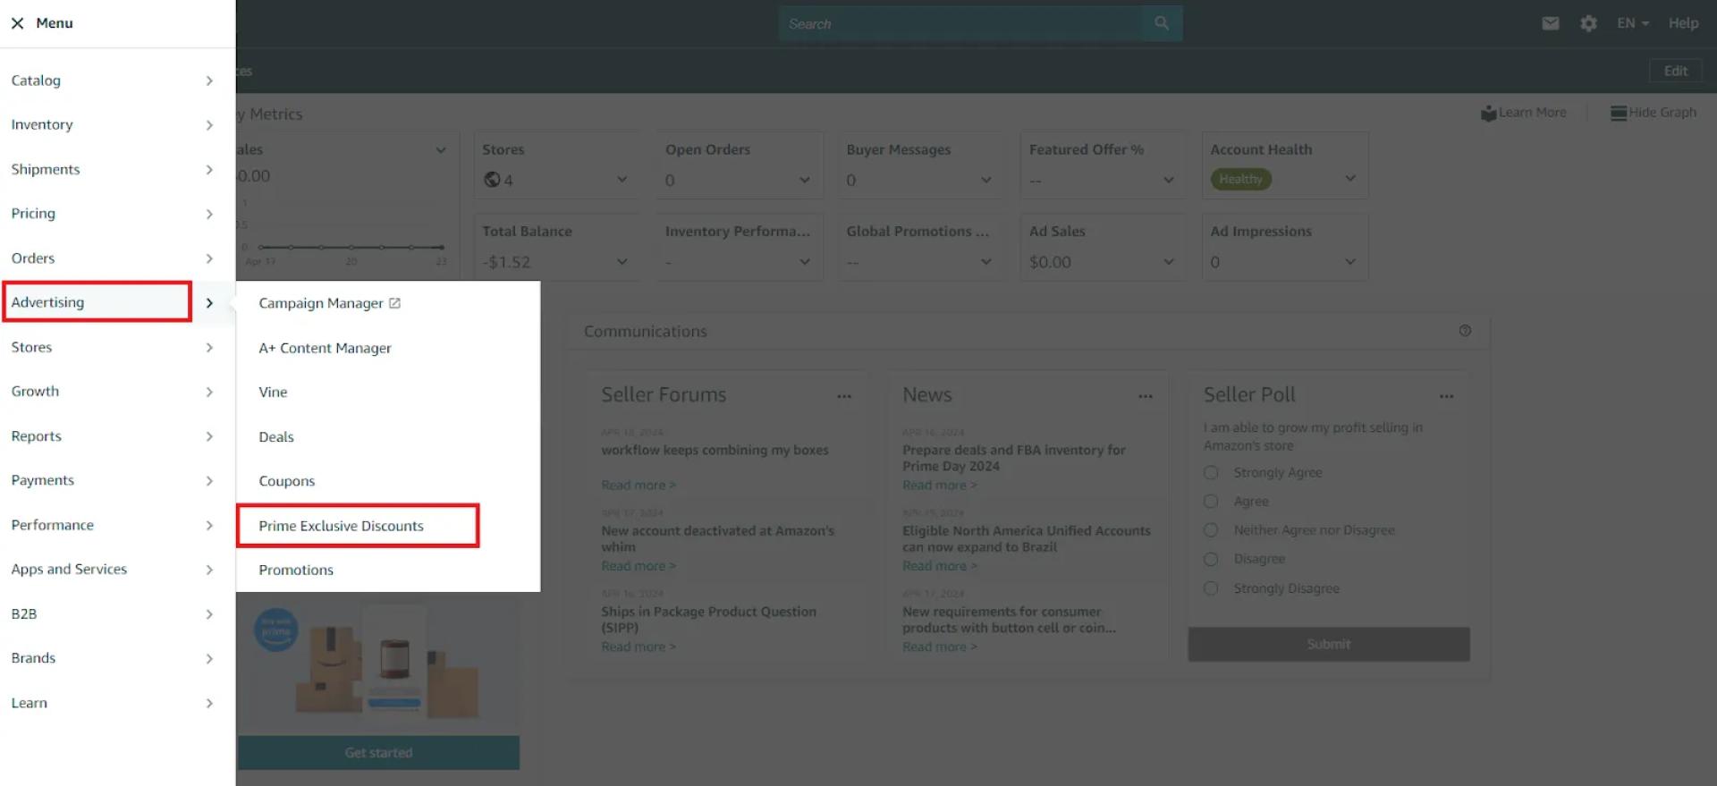Read more on workflow keeps combining boxes
The width and height of the screenshot is (1717, 786).
tap(639, 486)
